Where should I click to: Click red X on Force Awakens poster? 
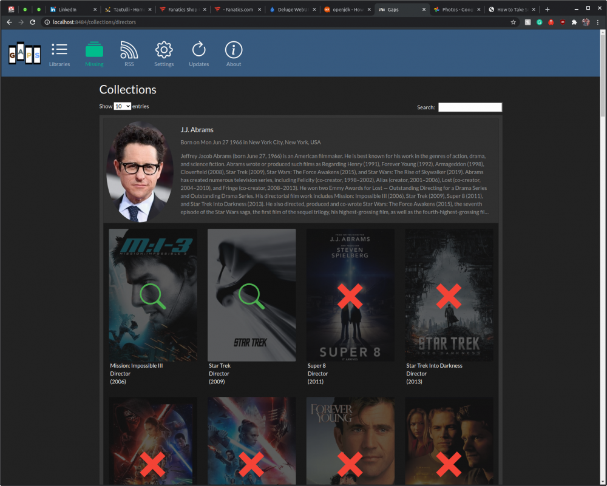(x=152, y=464)
